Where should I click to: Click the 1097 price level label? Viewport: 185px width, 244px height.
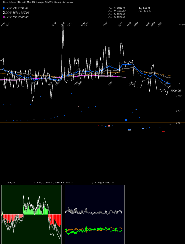tap(179, 111)
